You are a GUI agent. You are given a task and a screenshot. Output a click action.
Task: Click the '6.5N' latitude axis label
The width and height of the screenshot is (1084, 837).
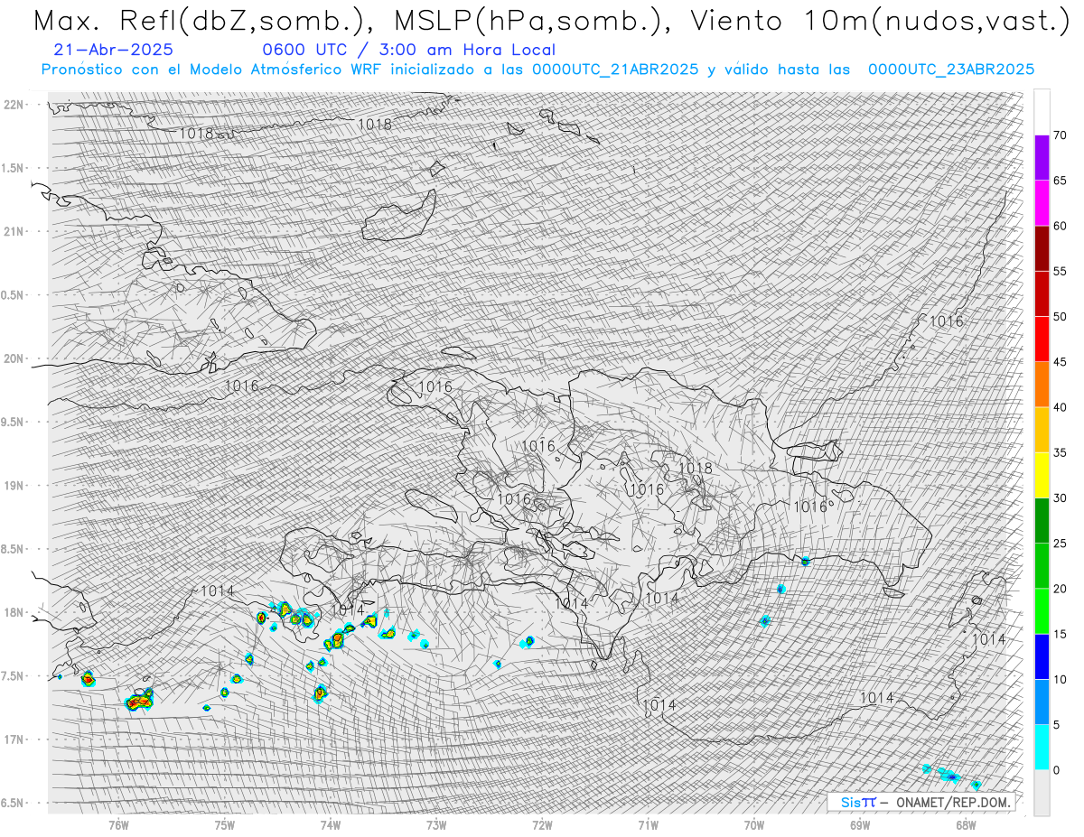point(12,803)
